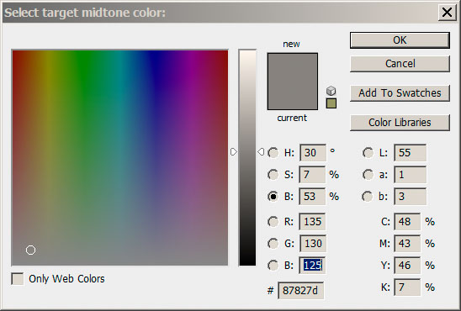Click the hex color code field

pos(301,291)
